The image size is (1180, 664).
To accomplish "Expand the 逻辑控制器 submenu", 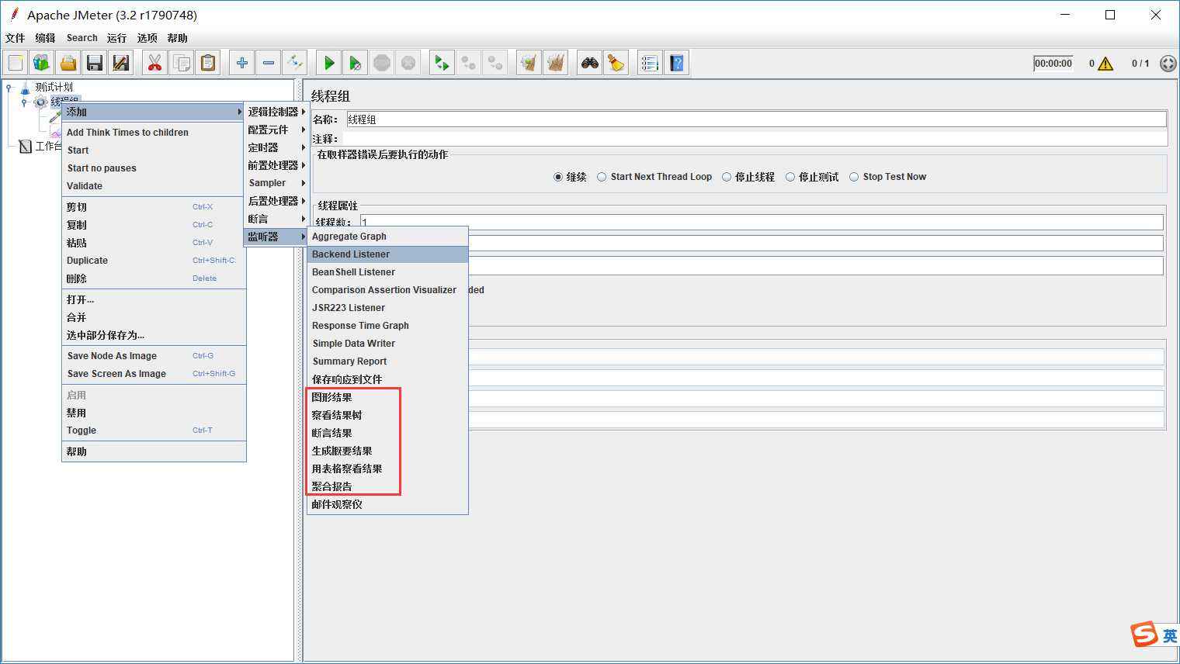I will 276,112.
